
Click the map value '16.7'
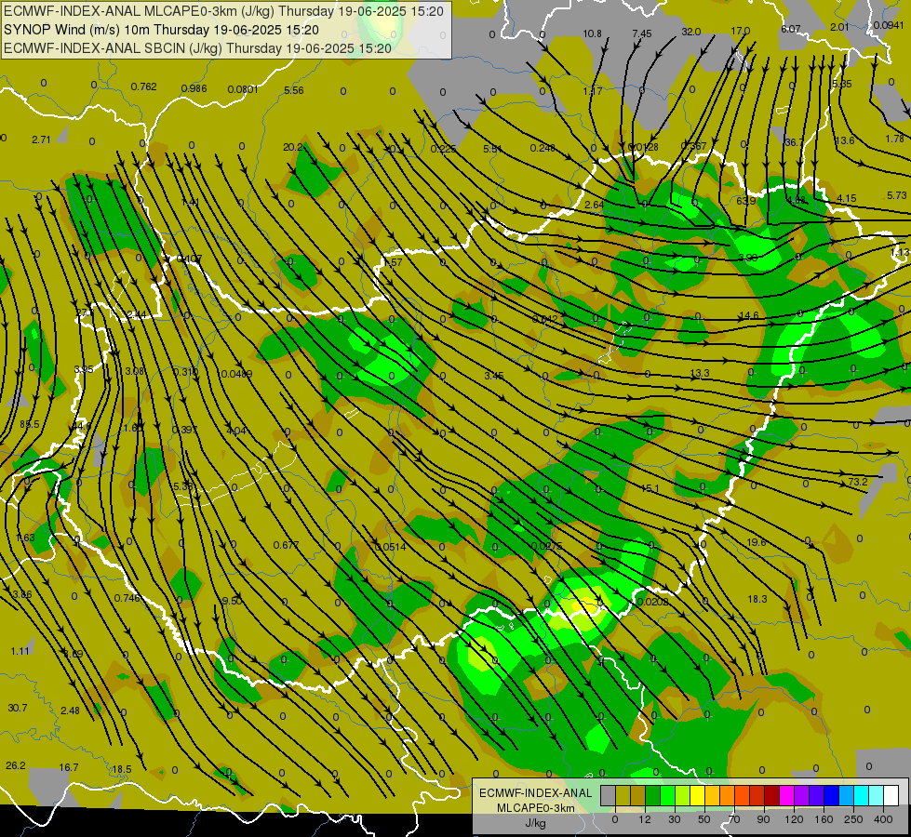pos(69,767)
